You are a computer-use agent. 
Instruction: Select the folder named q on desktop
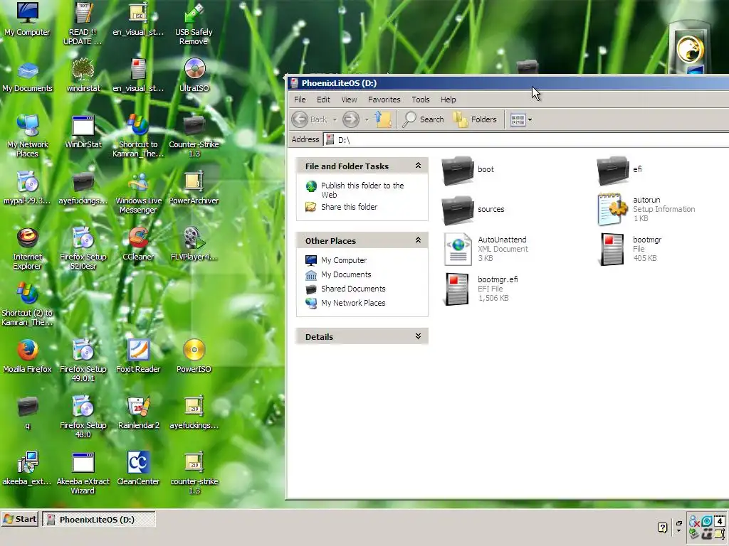tap(28, 413)
